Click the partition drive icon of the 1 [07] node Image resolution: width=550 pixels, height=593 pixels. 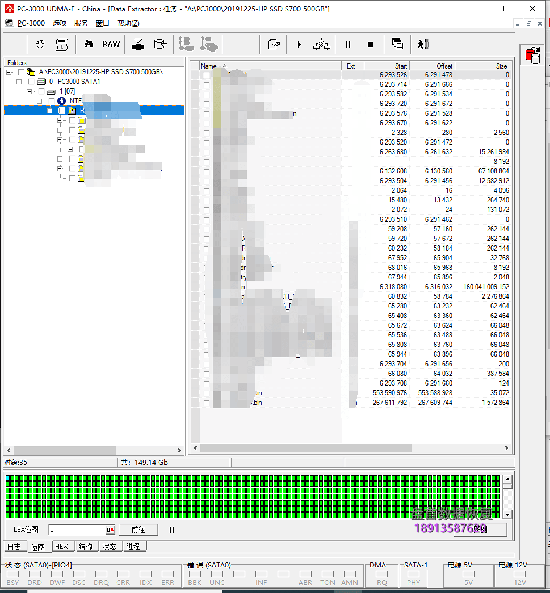click(x=52, y=91)
